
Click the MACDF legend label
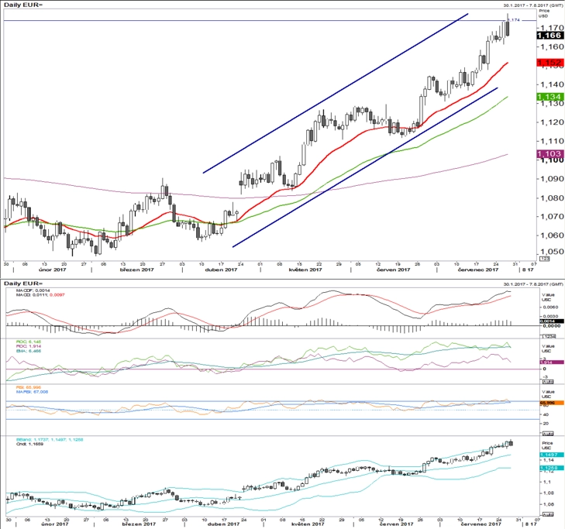coord(33,290)
